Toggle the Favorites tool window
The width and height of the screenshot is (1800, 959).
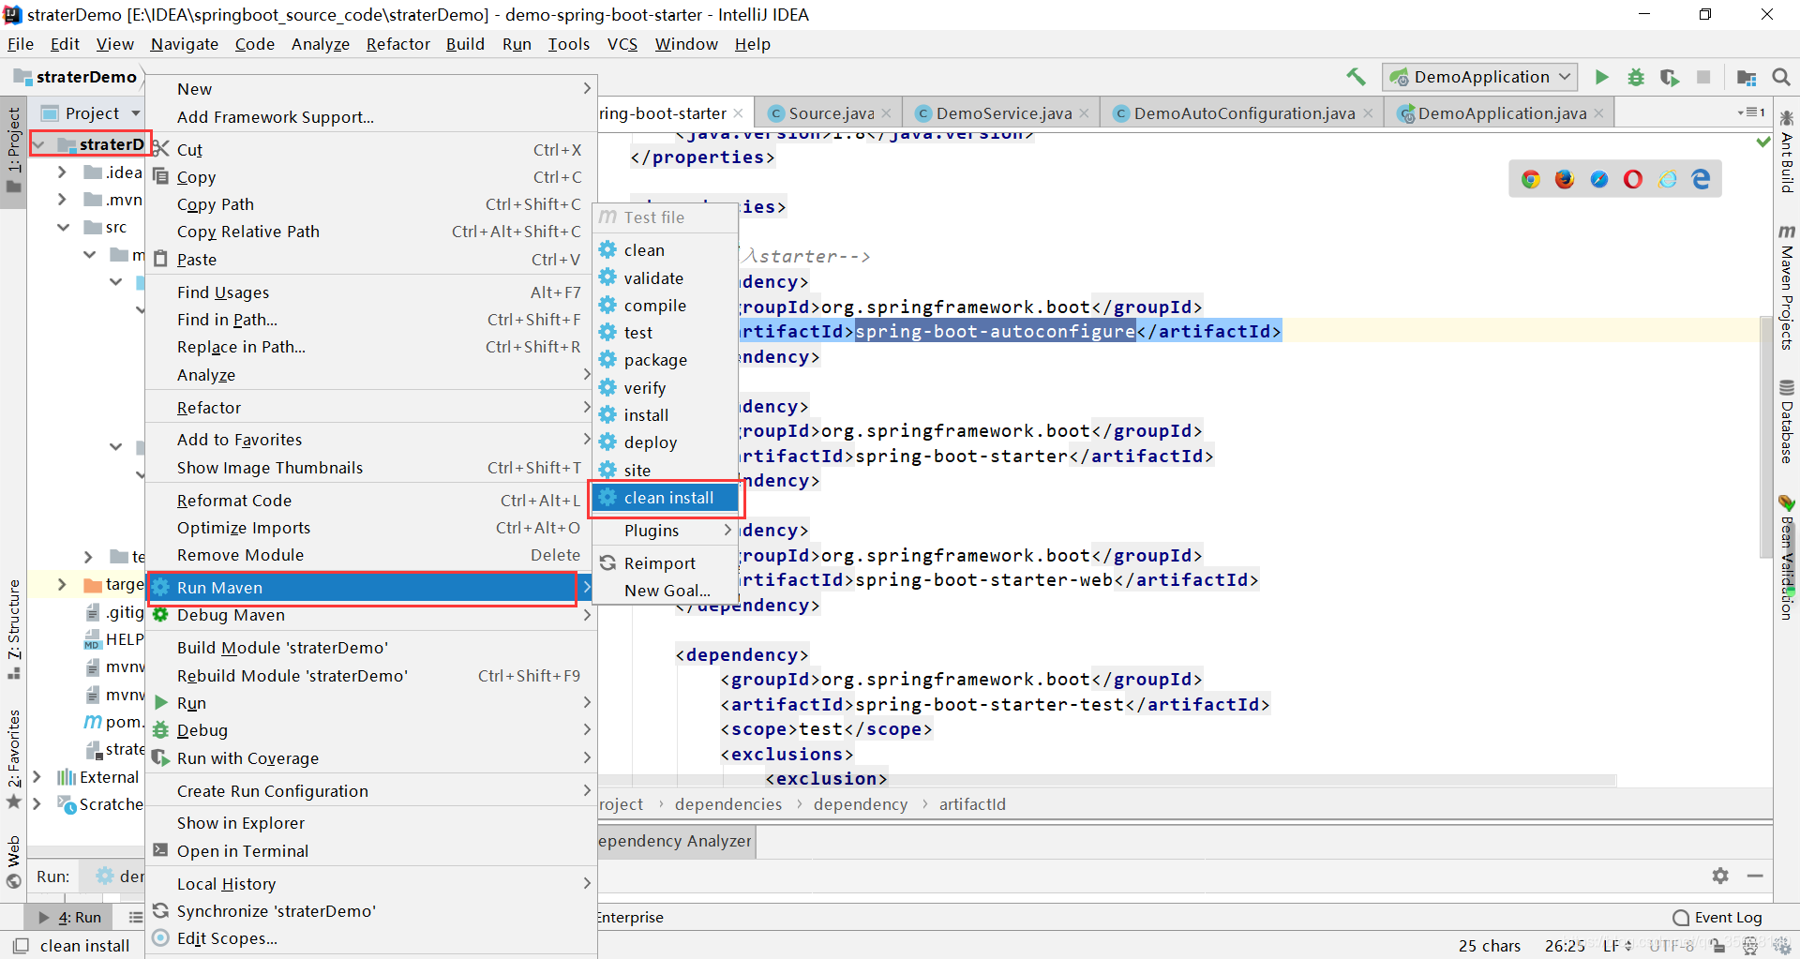tap(13, 757)
